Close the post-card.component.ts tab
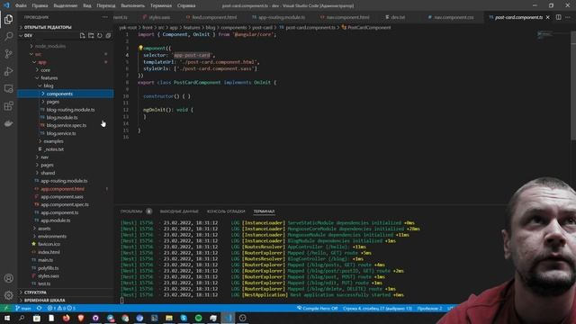 coord(548,17)
